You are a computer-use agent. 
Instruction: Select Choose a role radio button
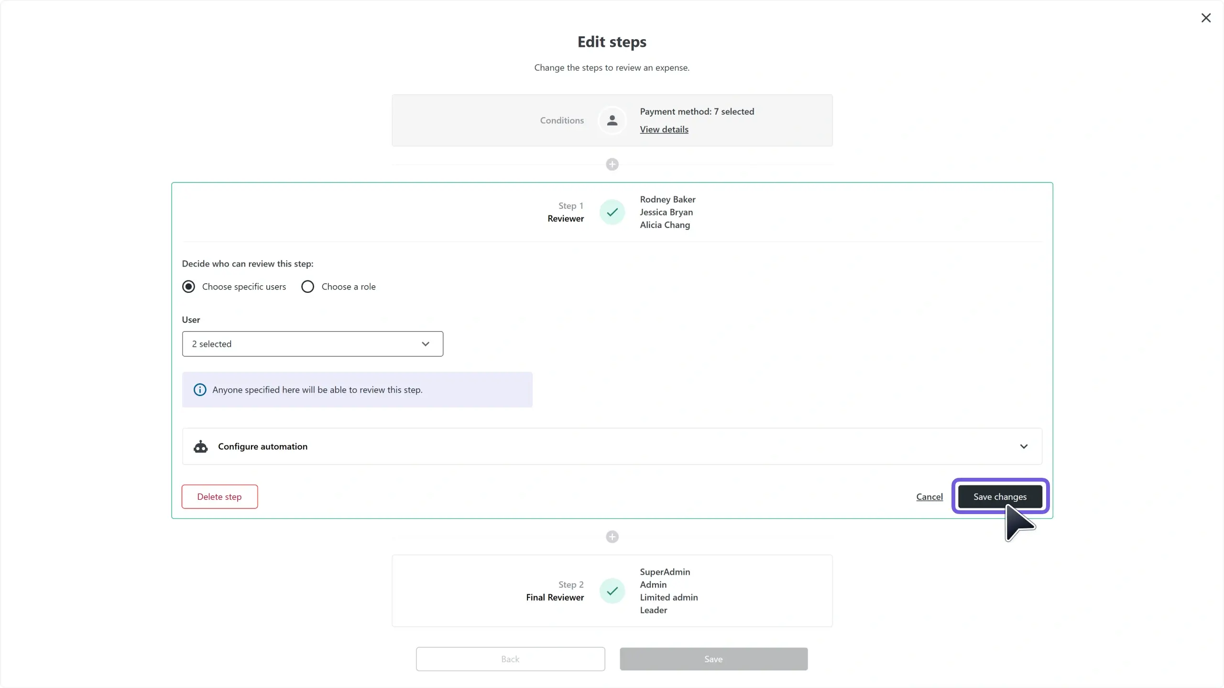308,287
